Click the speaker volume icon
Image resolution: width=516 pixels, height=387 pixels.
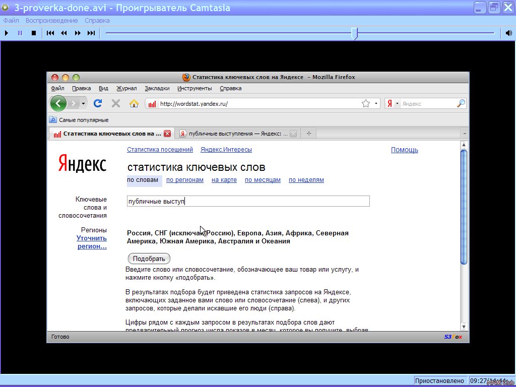click(x=509, y=33)
